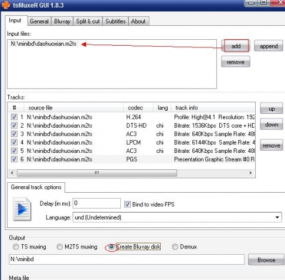Click 'Profile: High@4.1' track info text
285x280 pixels.
click(x=195, y=117)
